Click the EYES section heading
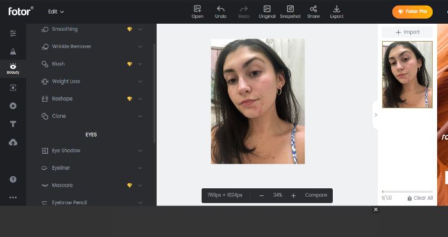 91,135
